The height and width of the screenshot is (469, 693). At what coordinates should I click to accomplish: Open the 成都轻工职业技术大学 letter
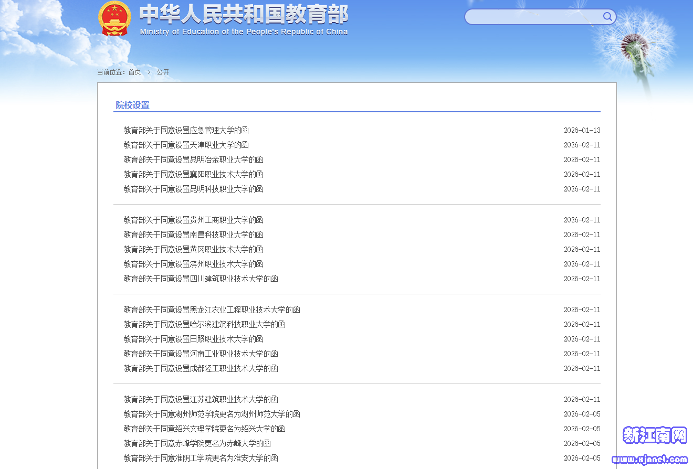pyautogui.click(x=201, y=368)
